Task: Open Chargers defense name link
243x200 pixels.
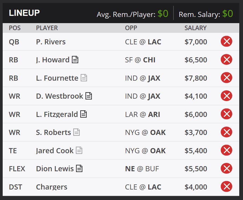Action: 52,187
